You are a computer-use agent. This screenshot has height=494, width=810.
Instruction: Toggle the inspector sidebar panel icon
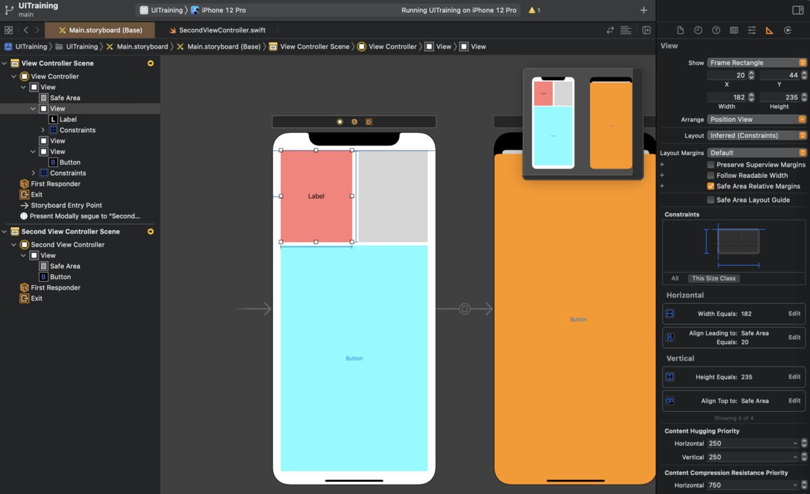[x=798, y=10]
